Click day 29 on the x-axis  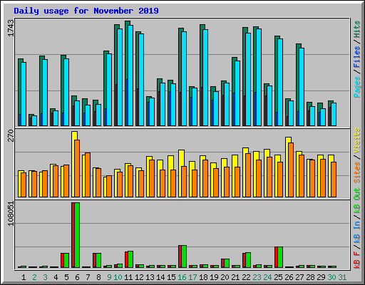coord(321,277)
